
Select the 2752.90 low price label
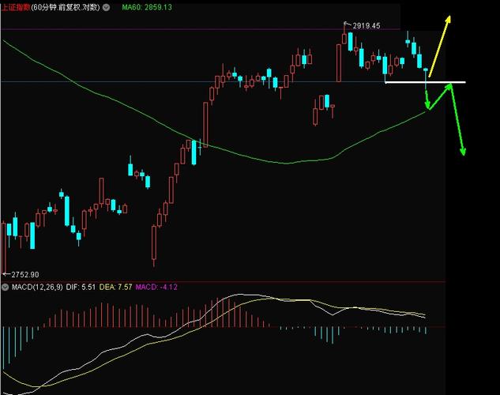[25, 274]
